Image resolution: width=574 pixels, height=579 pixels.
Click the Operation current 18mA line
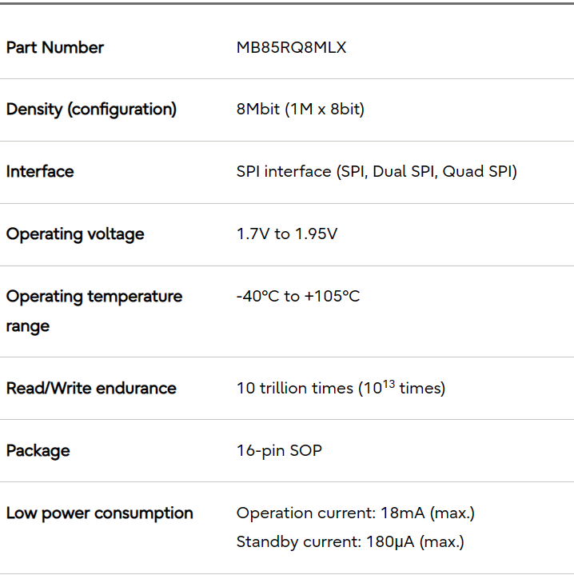(x=355, y=513)
